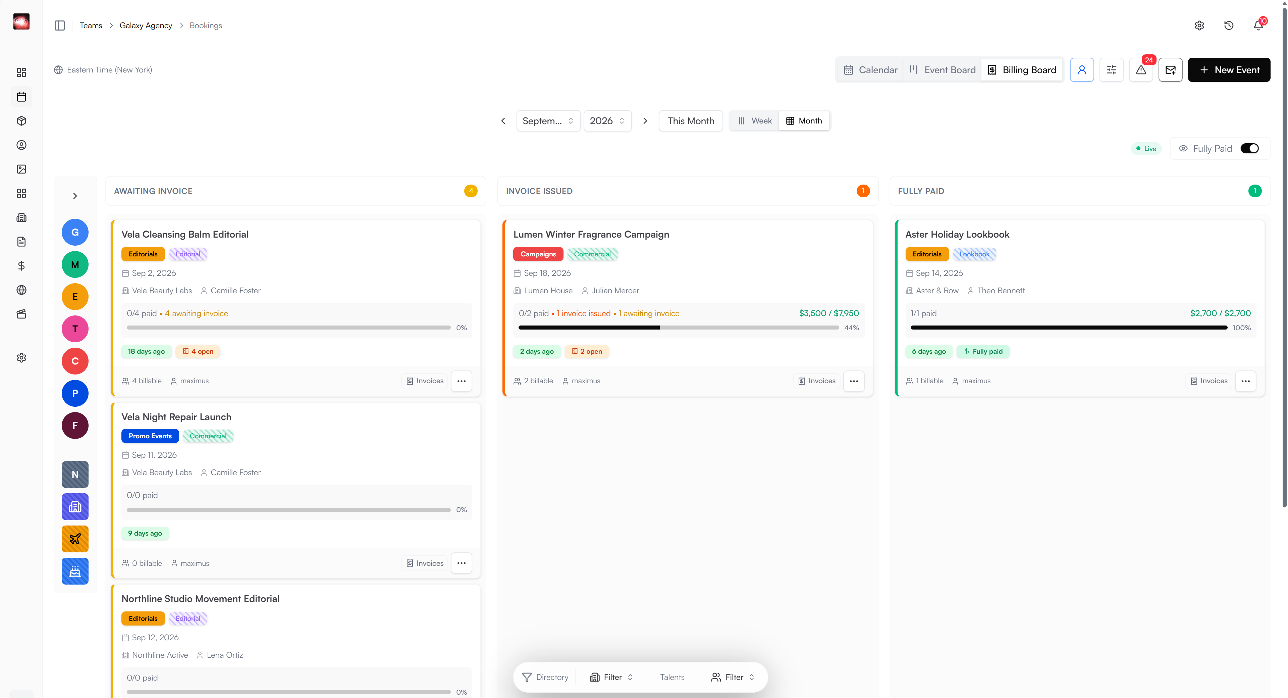
Task: Click the Galaxy Agency logo thumbnail
Action: click(21, 21)
